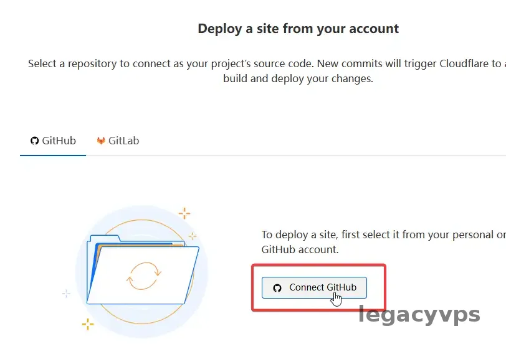Switch to the GitHub tab
This screenshot has height=344, width=506.
[x=53, y=141]
